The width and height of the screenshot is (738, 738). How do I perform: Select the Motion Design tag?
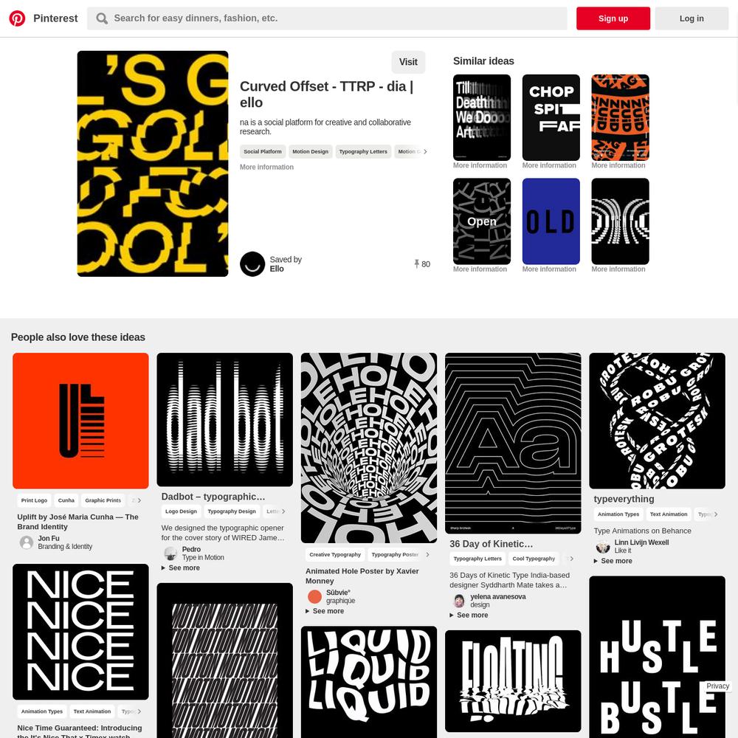click(x=310, y=151)
